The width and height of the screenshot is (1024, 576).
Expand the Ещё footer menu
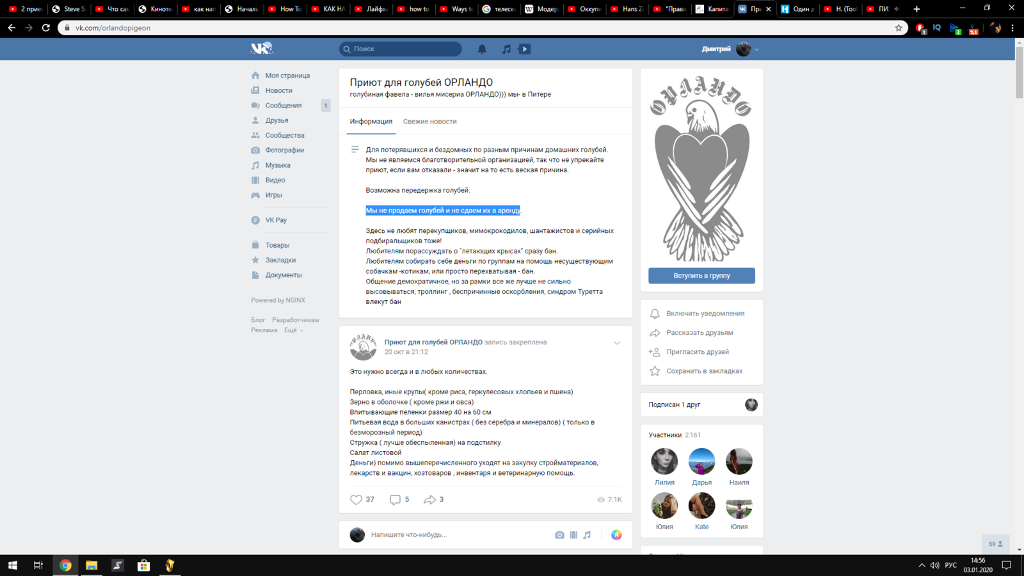click(x=294, y=330)
